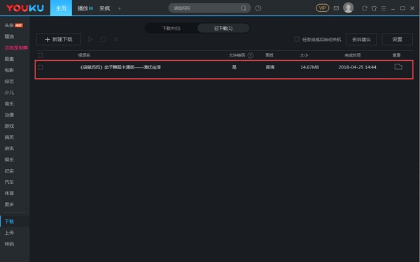Enable 任务完成后自动关机 checkbox
This screenshot has height=262, width=420.
(297, 39)
